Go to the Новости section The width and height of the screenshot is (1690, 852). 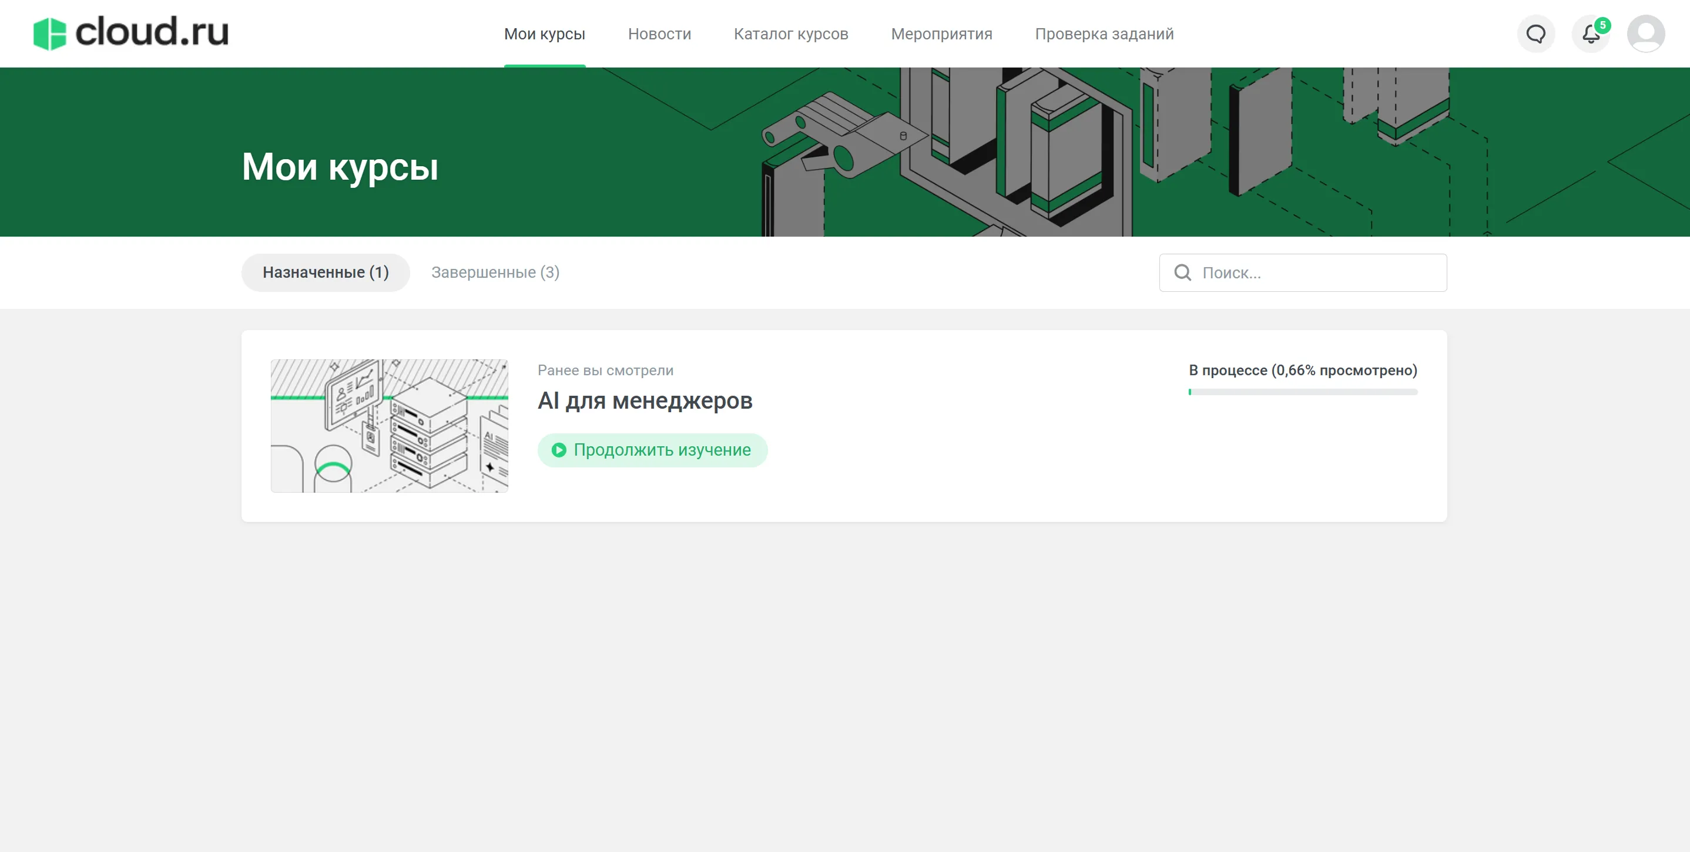(659, 34)
